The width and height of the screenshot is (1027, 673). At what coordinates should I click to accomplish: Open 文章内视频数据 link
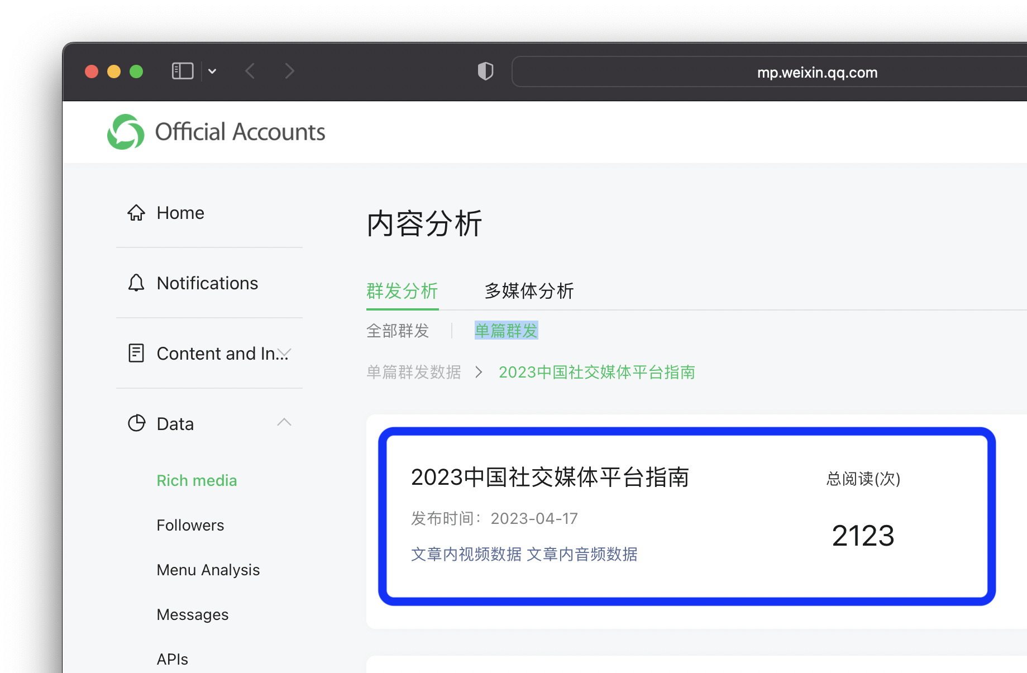[x=466, y=554]
